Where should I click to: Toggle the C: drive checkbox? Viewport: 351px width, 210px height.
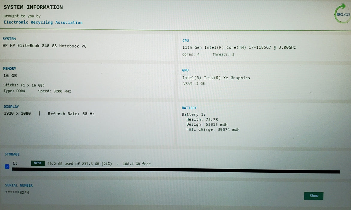(x=7, y=166)
